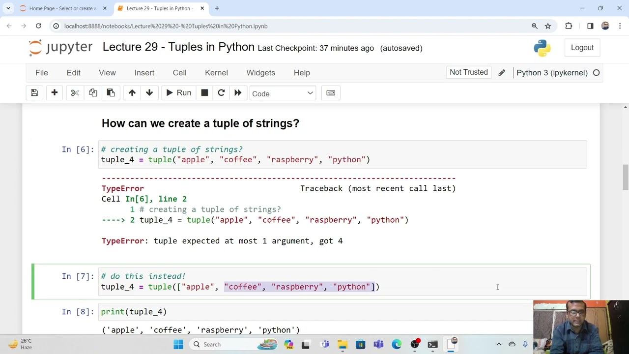The height and width of the screenshot is (354, 629).
Task: Copy selected cells in Jupyter toolbar
Action: point(93,93)
